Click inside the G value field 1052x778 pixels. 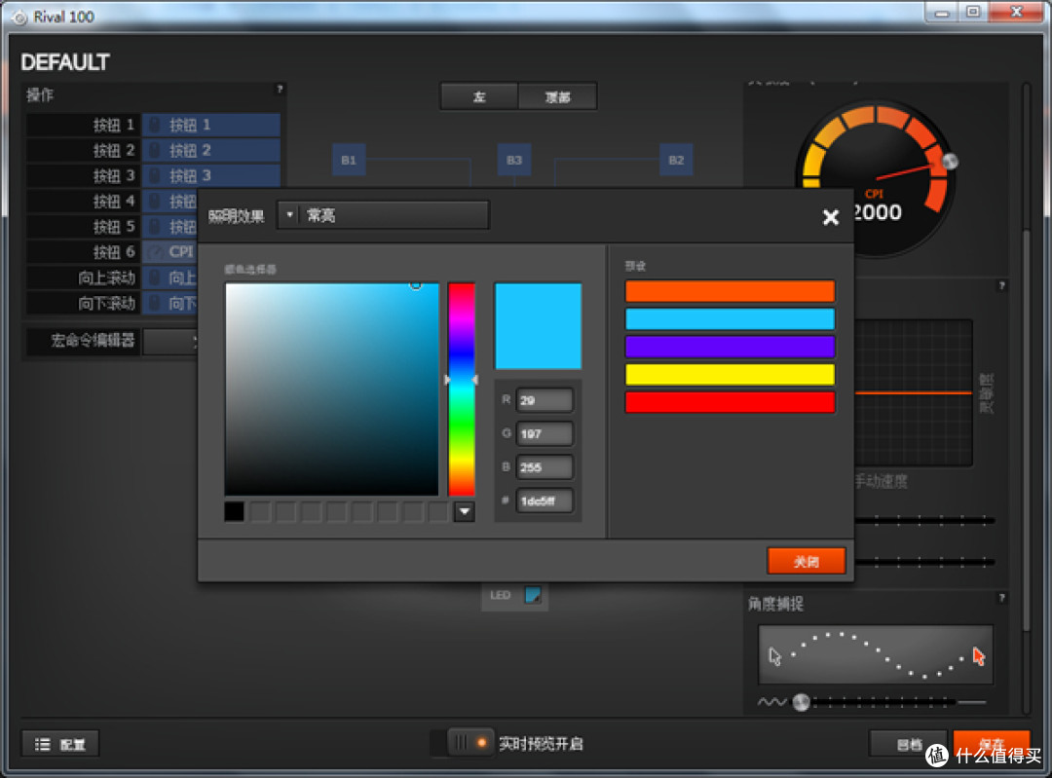tap(545, 434)
